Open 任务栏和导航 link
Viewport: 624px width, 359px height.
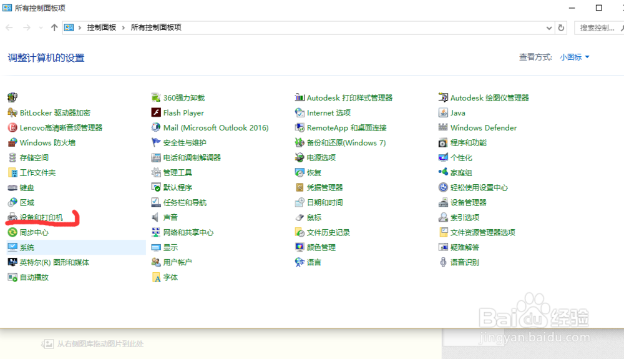coord(185,202)
